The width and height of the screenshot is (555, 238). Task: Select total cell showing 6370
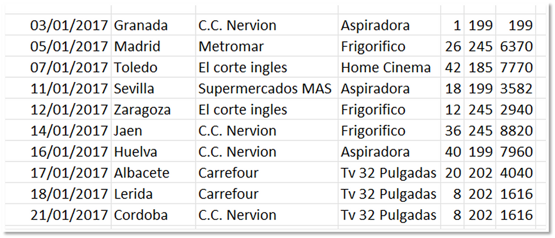point(515,46)
